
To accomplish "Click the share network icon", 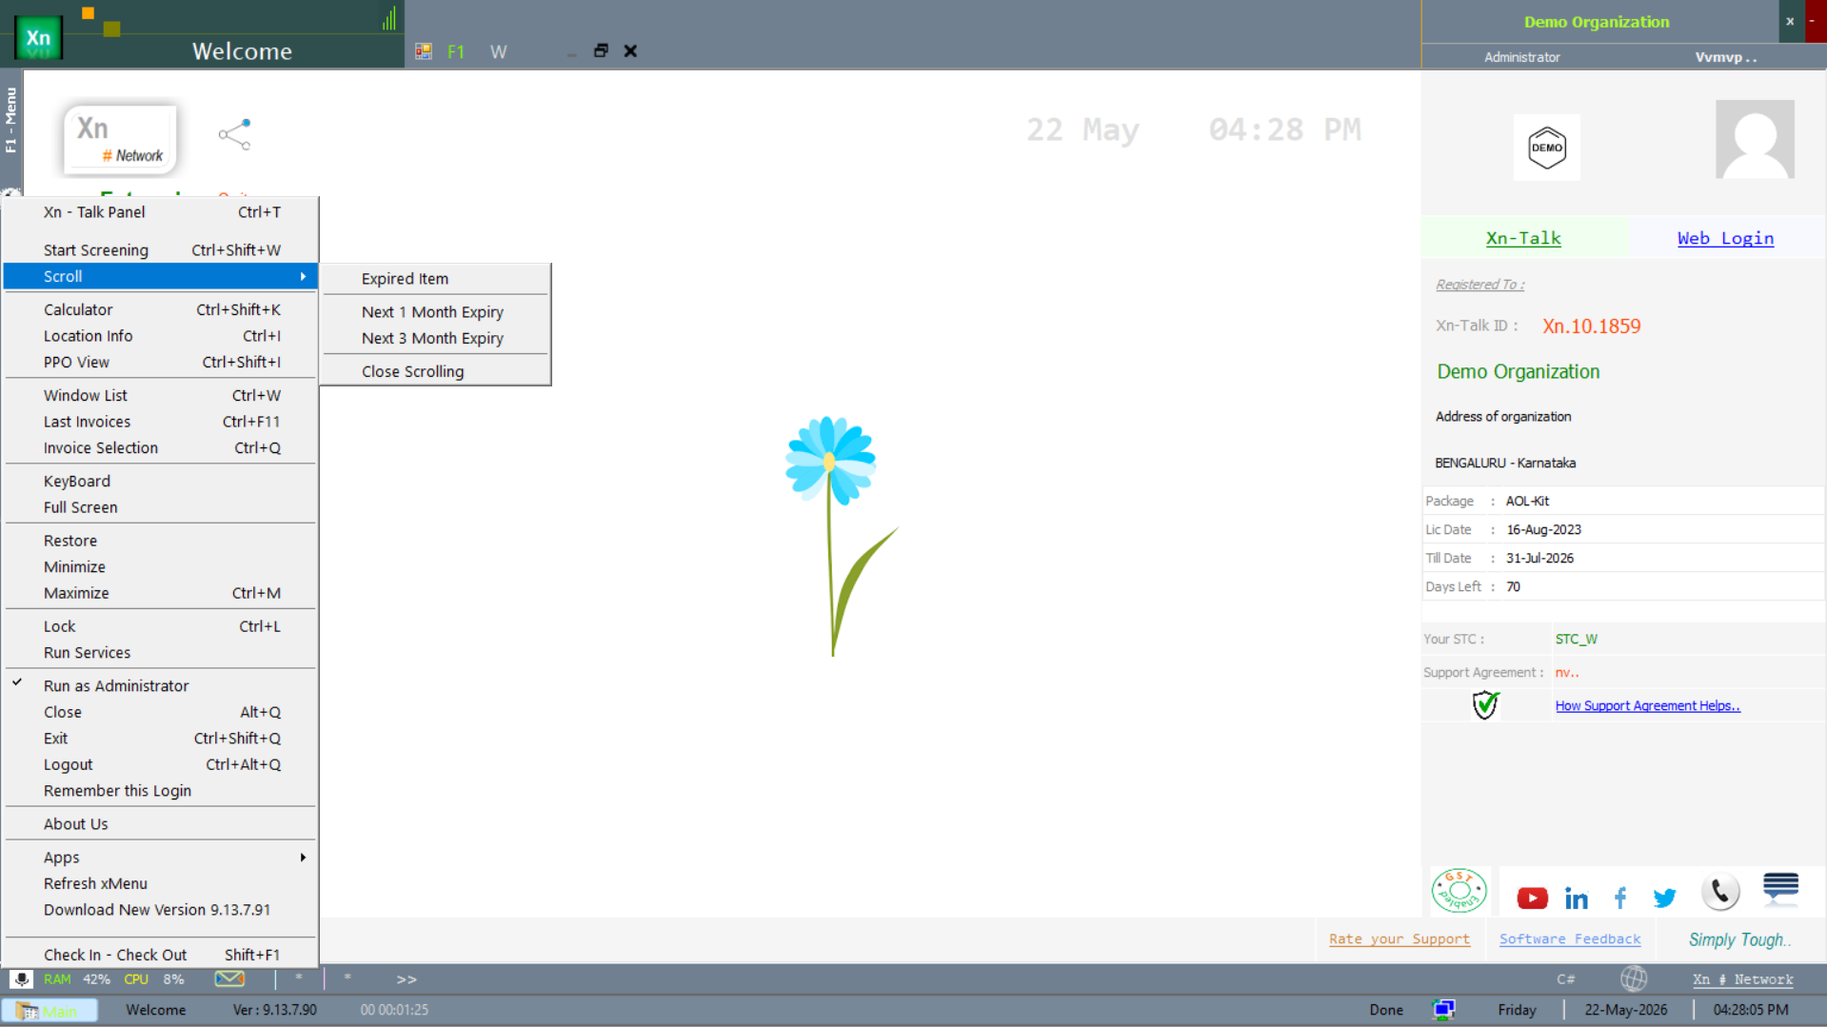I will point(234,134).
